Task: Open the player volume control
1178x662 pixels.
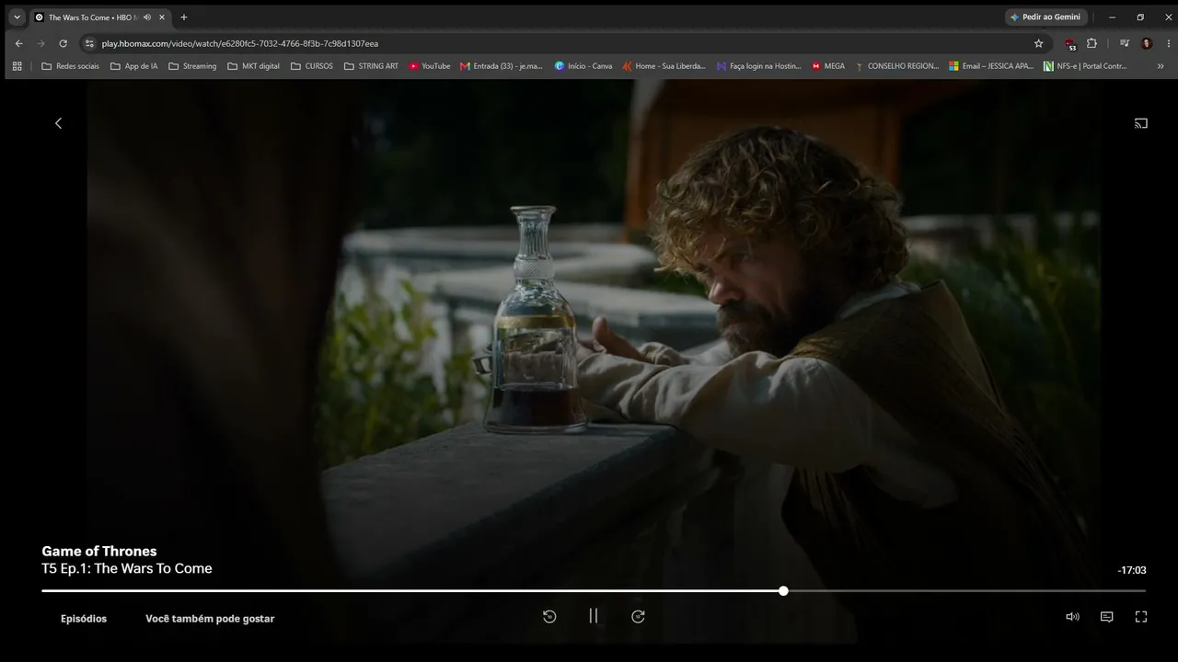Action: click(x=1072, y=617)
